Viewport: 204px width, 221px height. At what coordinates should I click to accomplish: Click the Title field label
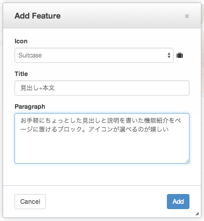click(x=21, y=74)
